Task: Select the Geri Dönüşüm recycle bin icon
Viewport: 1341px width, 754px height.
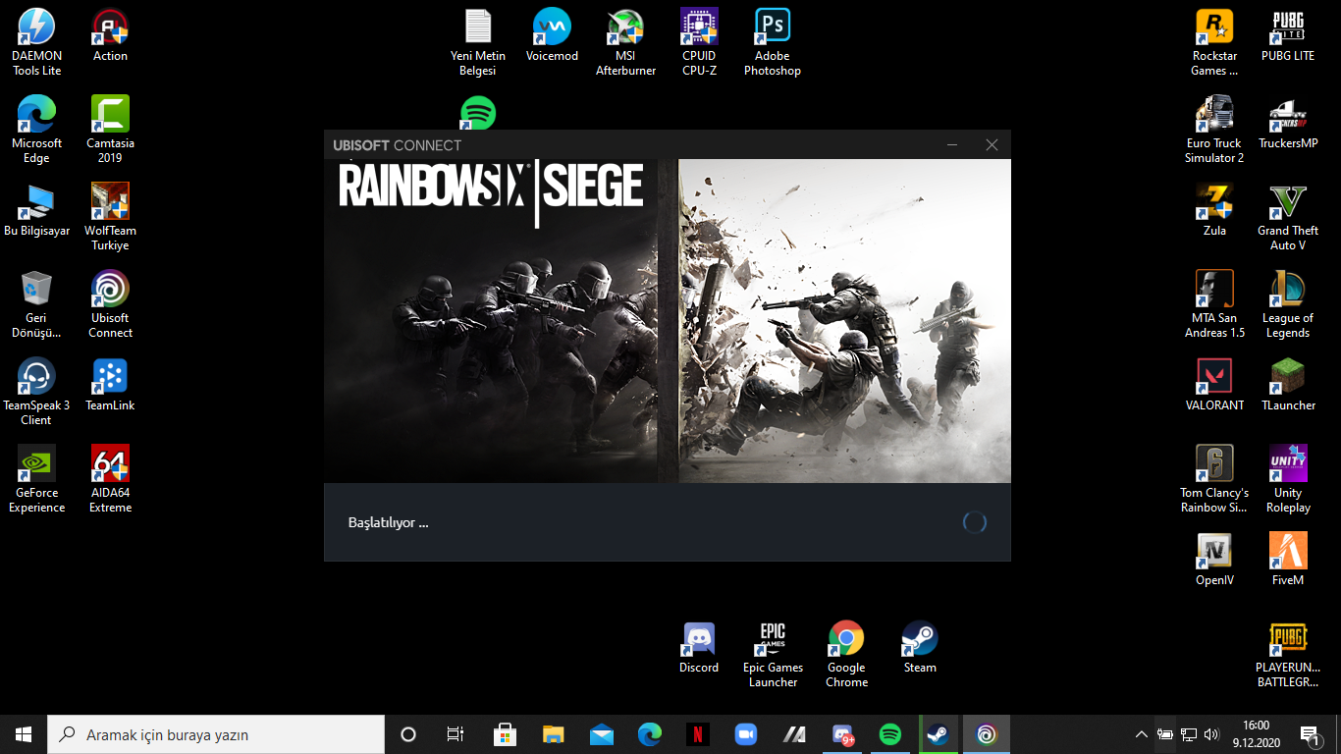Action: [x=36, y=303]
